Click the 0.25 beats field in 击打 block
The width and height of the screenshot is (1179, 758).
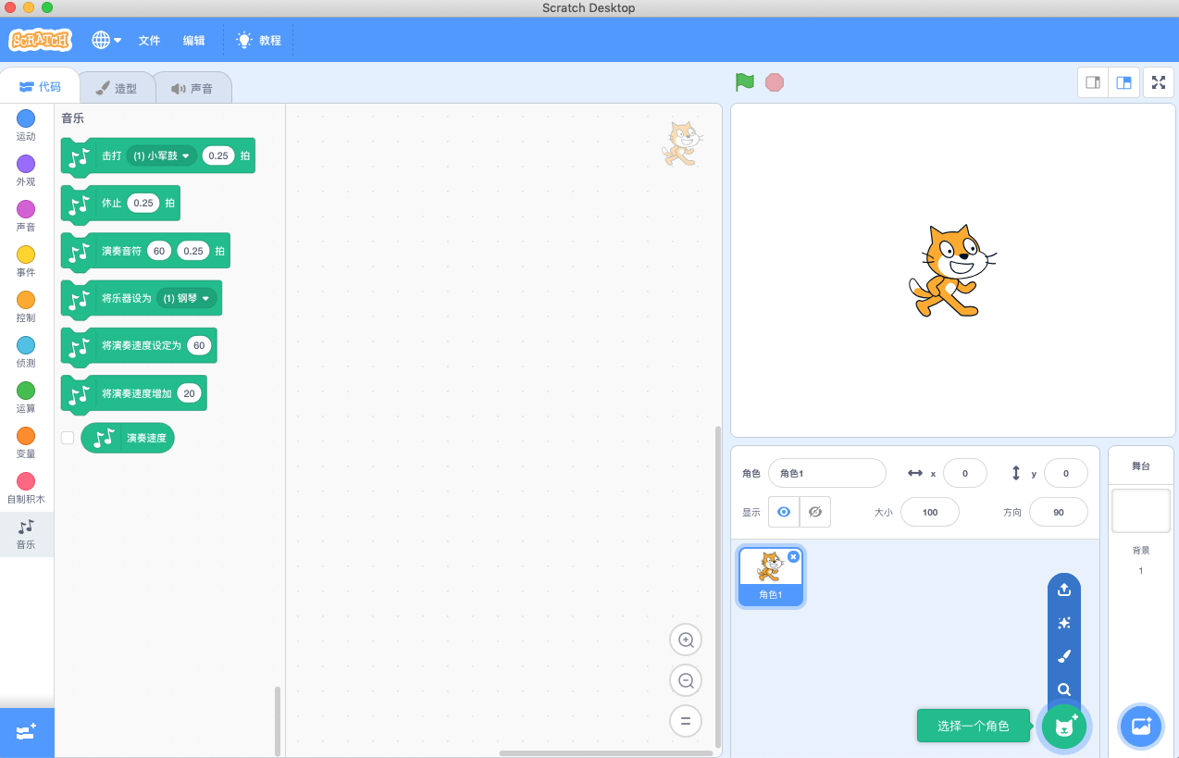tap(218, 155)
